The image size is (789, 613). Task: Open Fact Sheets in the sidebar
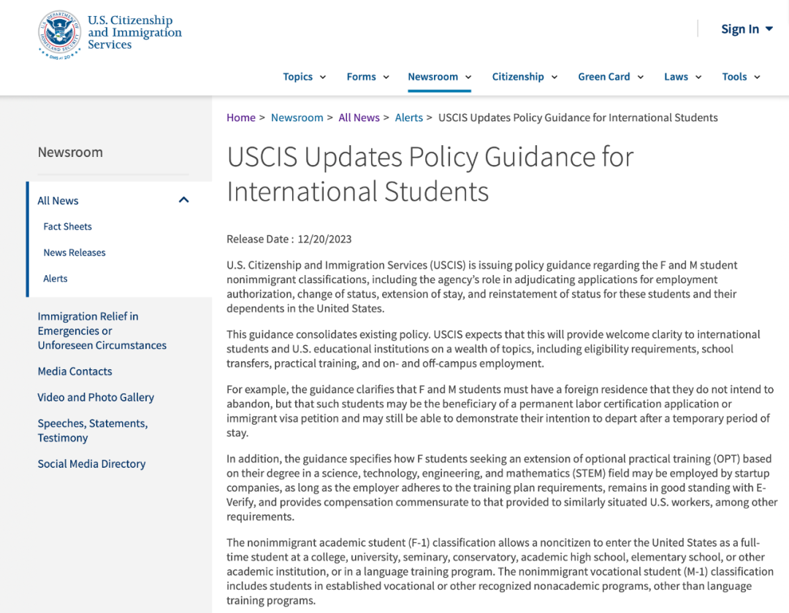click(67, 227)
